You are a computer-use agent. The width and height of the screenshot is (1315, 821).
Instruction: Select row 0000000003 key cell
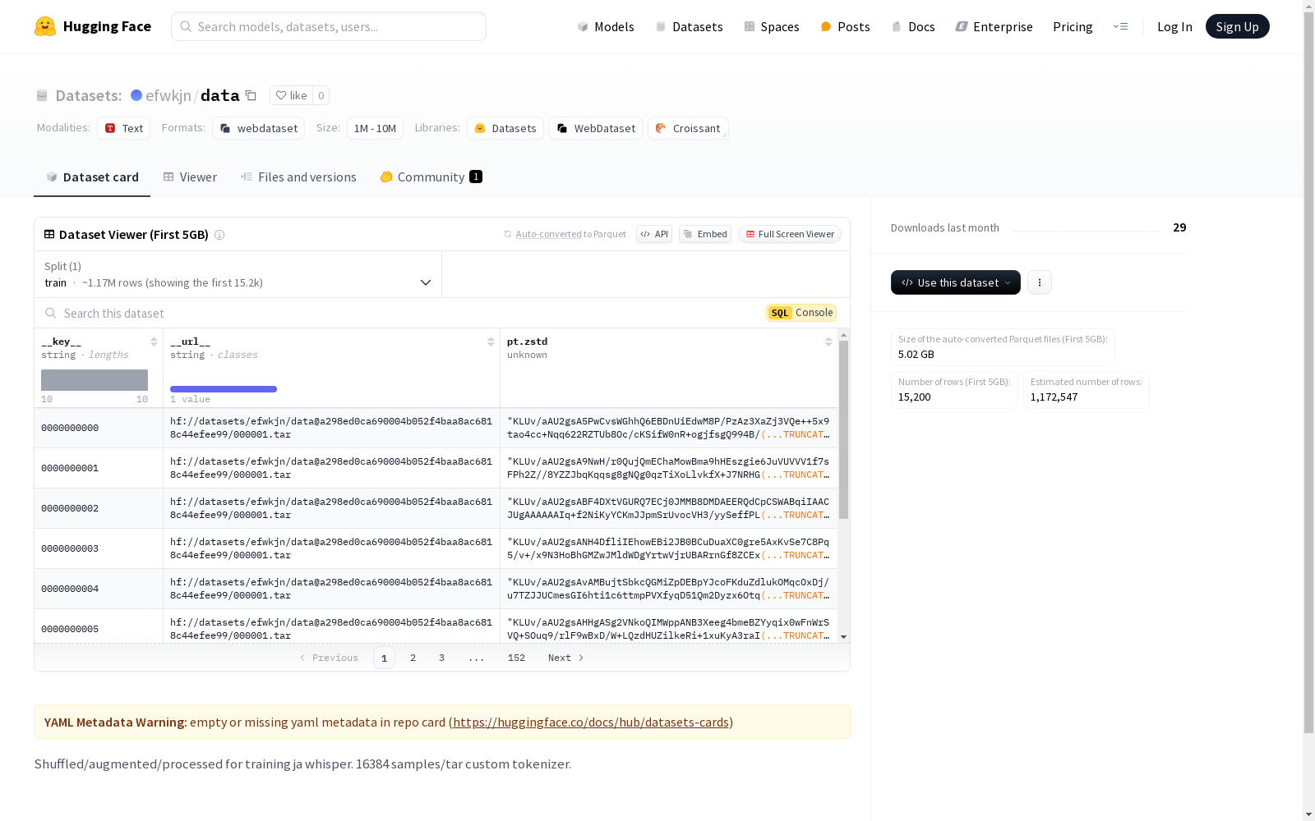coord(99,548)
